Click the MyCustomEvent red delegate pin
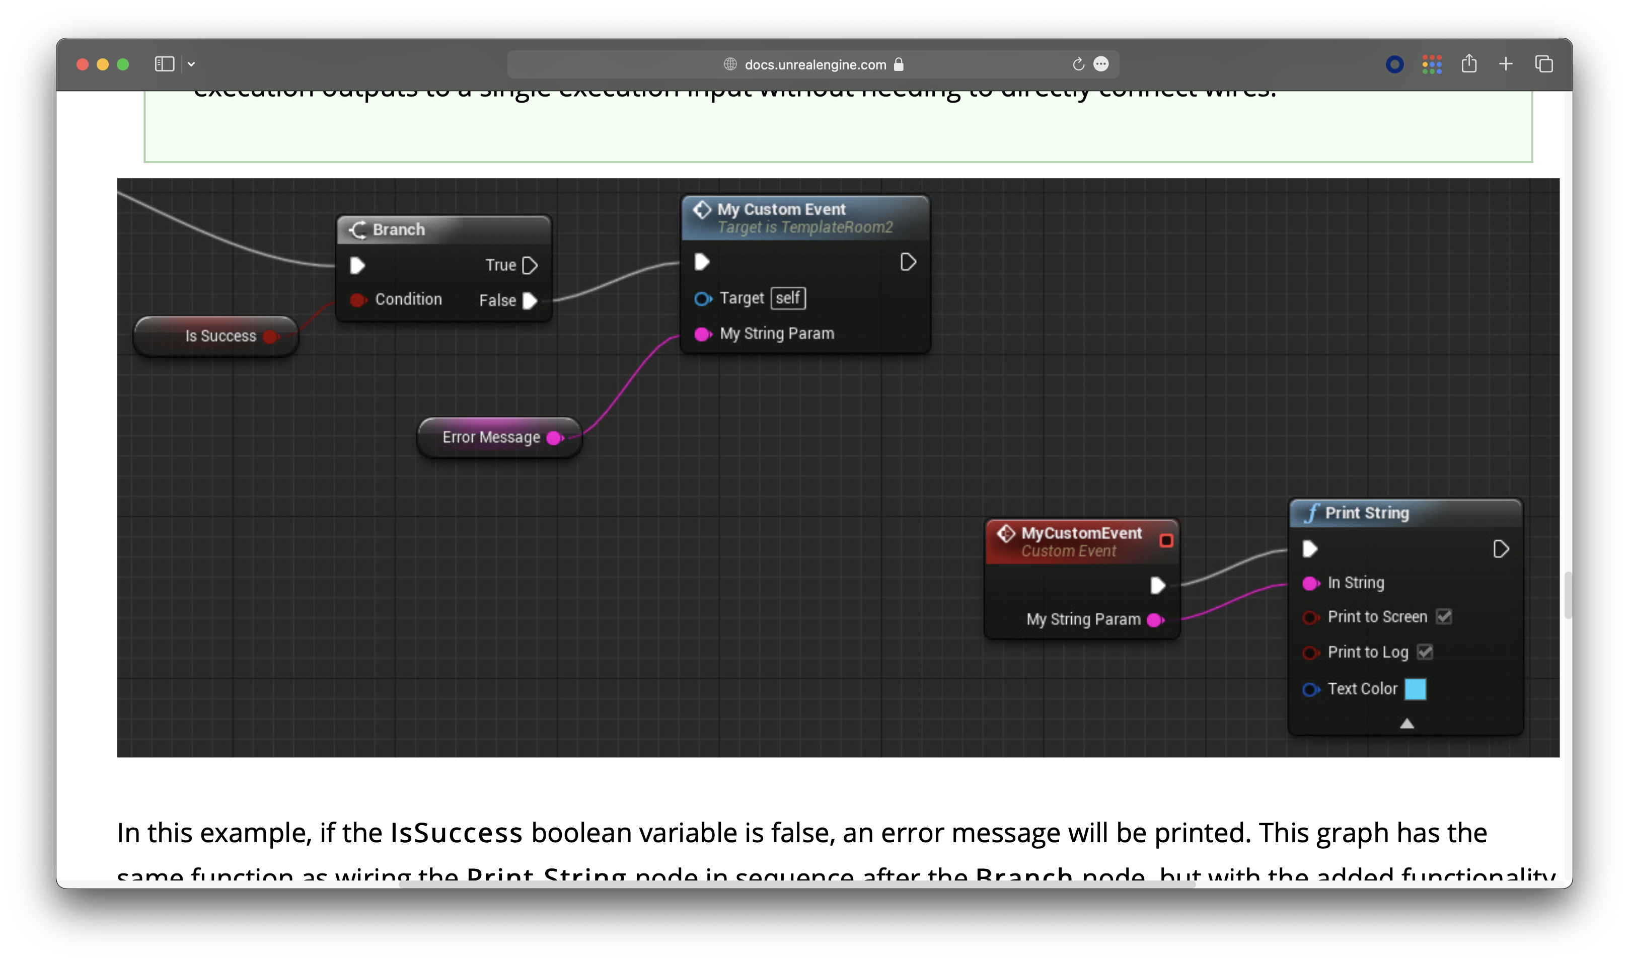Viewport: 1629px width, 963px height. tap(1166, 540)
